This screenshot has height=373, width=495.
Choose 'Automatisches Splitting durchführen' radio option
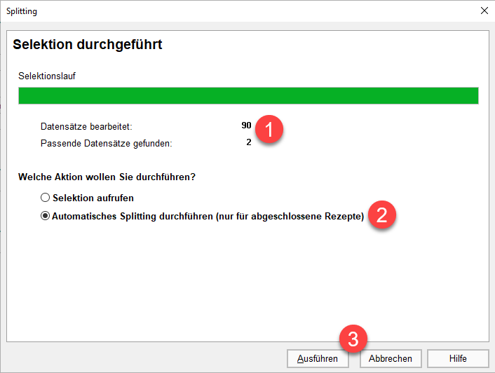click(46, 217)
